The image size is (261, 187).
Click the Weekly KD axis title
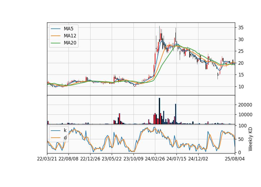[x=250, y=139]
